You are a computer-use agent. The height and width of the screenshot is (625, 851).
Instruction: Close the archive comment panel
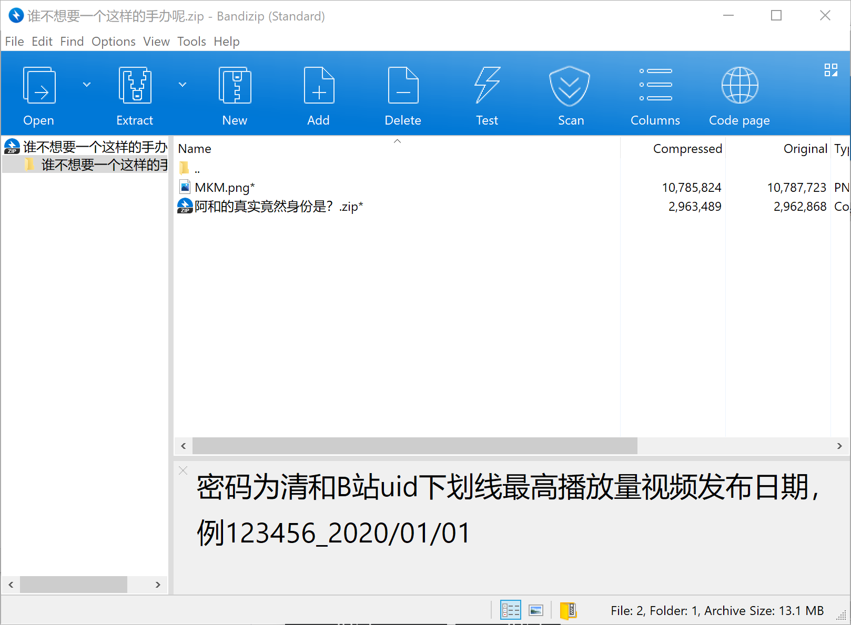click(x=183, y=470)
